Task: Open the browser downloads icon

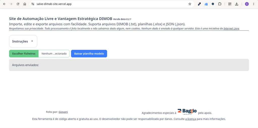Action: pyautogui.click(x=237, y=4)
